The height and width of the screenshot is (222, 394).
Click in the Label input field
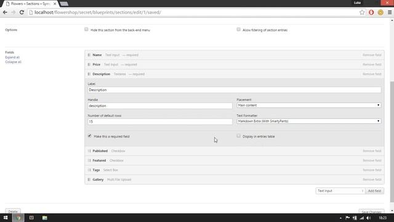pyautogui.click(x=234, y=90)
